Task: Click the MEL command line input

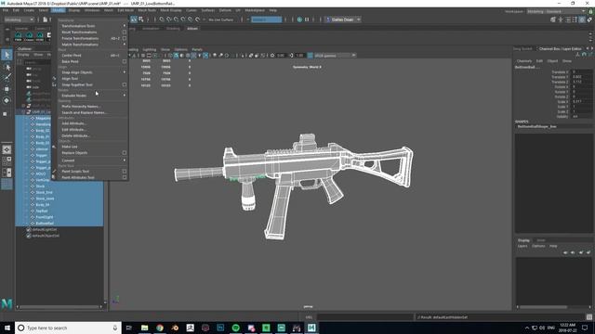Action: coord(364,317)
